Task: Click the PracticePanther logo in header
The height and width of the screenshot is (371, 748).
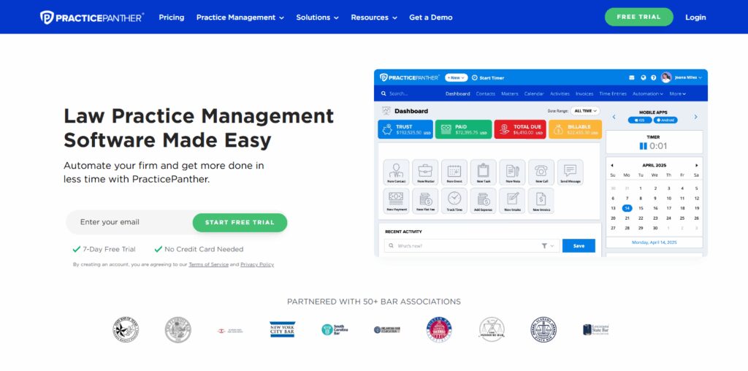Action: point(92,18)
